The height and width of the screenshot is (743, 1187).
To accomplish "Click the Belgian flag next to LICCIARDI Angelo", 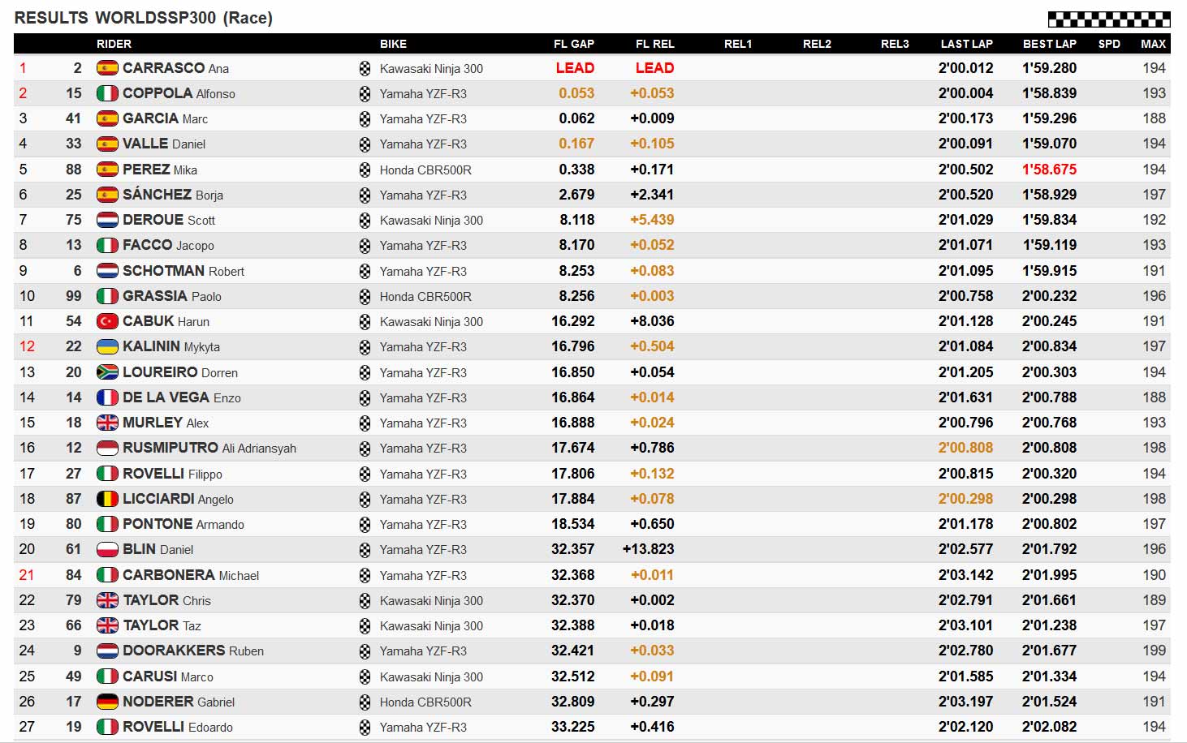I will point(107,499).
